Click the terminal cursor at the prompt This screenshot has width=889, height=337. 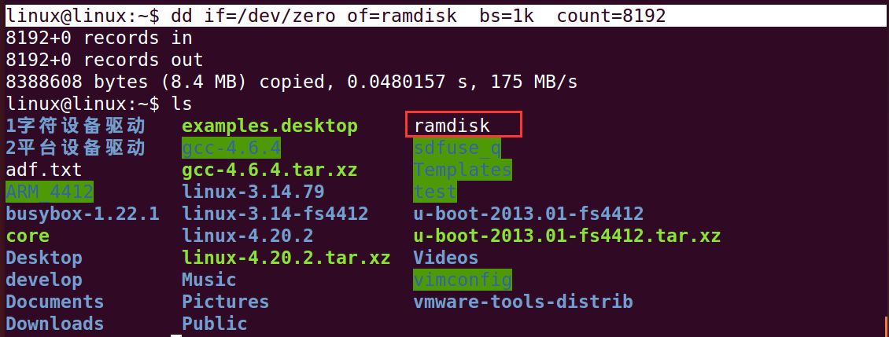pyautogui.click(x=176, y=335)
